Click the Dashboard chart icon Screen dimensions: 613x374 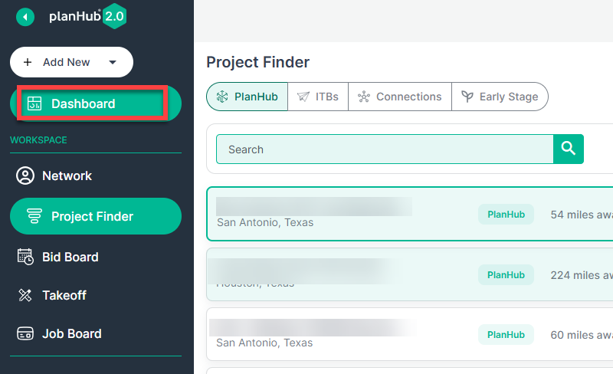coord(34,104)
